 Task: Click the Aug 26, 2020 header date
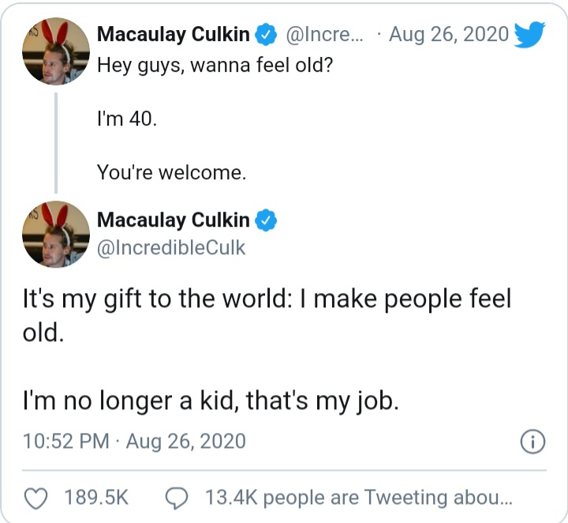[x=448, y=35]
